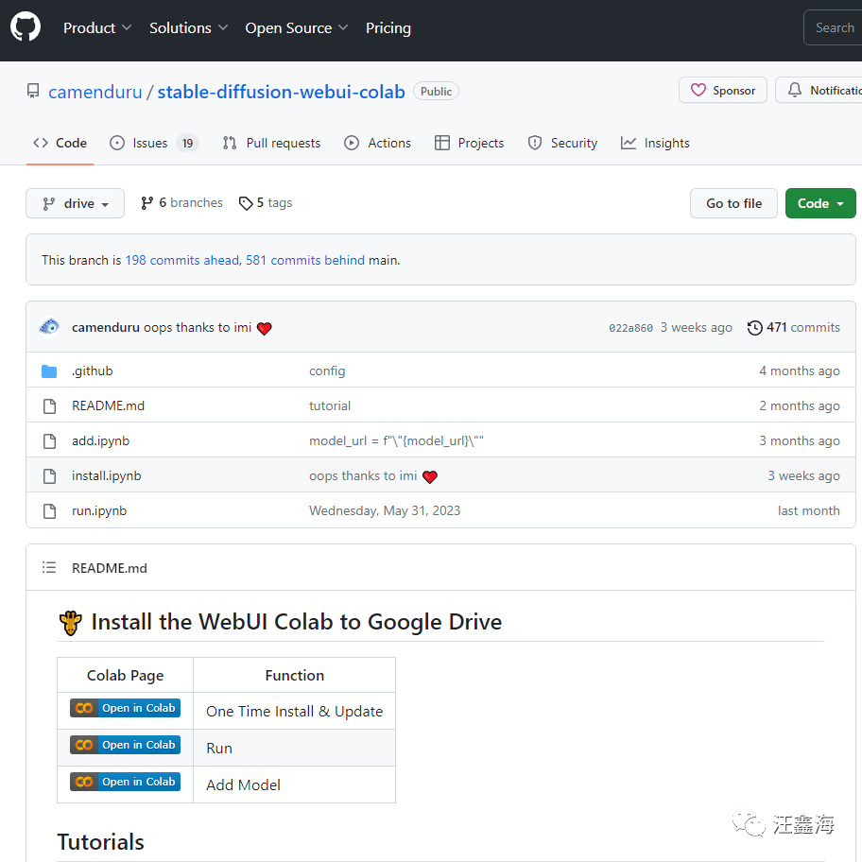Viewport: 862px width, 862px height.
Task: Click the add.ipynb file icon
Action: coord(49,440)
